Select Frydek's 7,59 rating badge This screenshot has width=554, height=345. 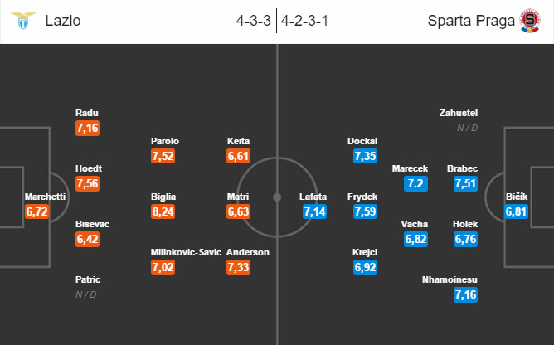[365, 211]
